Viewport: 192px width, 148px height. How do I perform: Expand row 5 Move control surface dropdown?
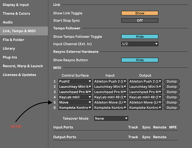pos(75,102)
